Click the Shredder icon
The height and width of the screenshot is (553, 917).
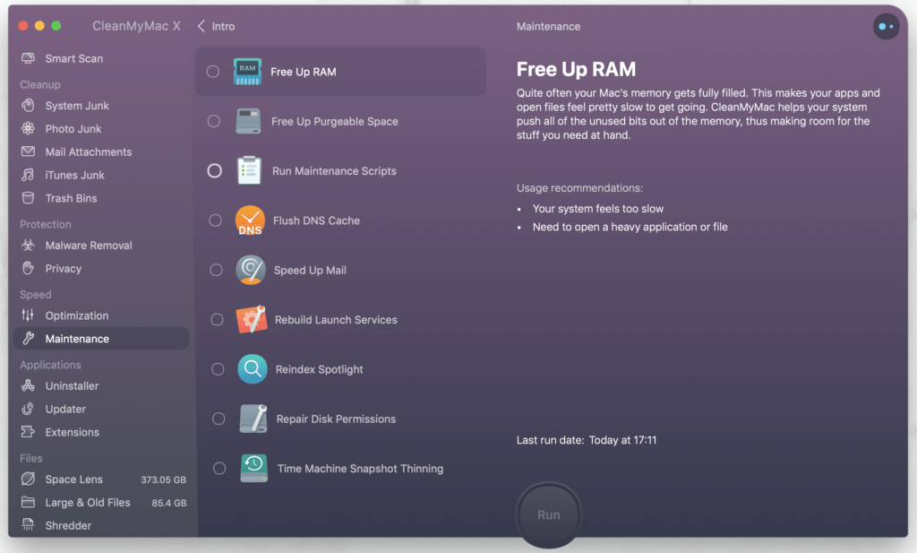[x=28, y=525]
